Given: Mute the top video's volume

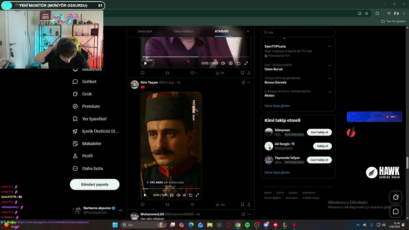Looking at the screenshot, I should click(223, 63).
